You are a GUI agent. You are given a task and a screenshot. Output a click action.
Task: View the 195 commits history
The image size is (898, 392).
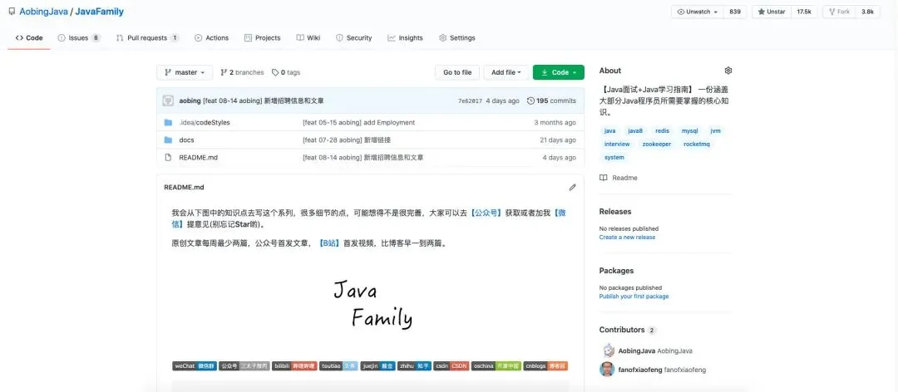point(551,100)
